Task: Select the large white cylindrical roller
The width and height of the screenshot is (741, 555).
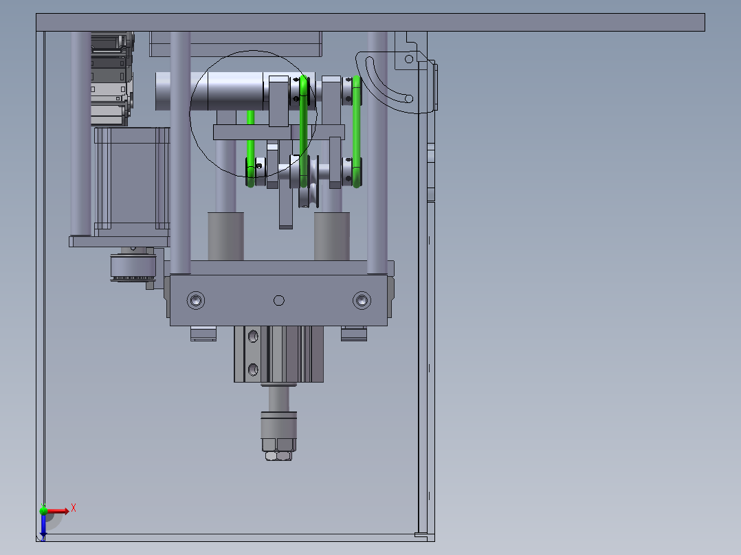Action: (x=235, y=91)
